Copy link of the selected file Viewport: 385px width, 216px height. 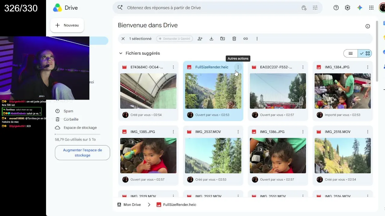coord(246,39)
